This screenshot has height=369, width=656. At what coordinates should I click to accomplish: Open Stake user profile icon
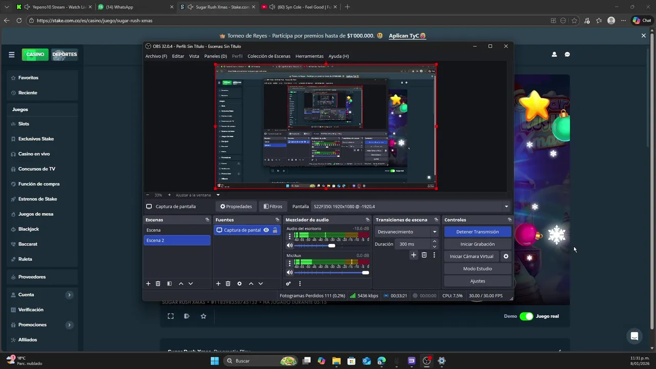pyautogui.click(x=554, y=54)
